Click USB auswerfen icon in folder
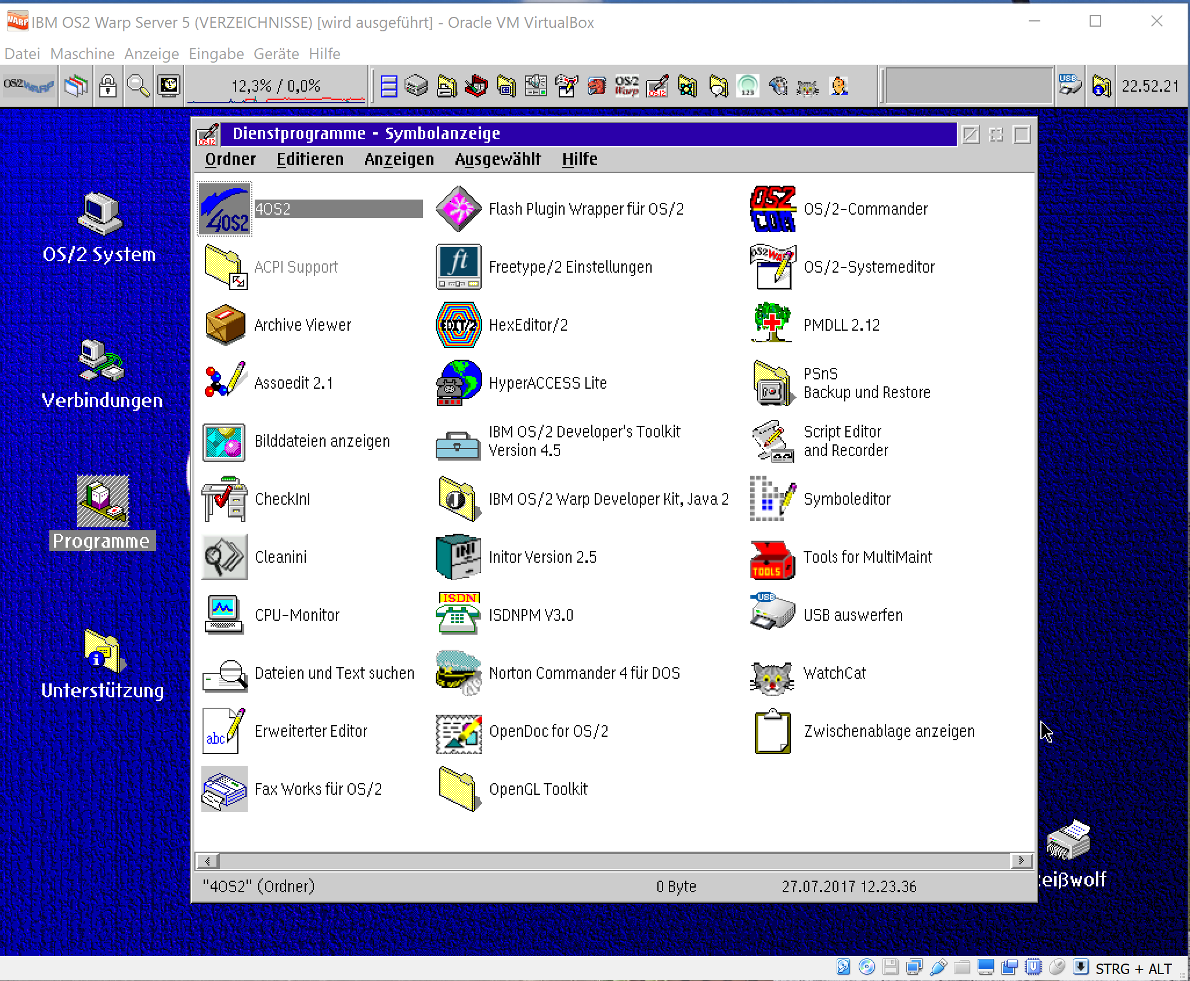 pyautogui.click(x=772, y=611)
